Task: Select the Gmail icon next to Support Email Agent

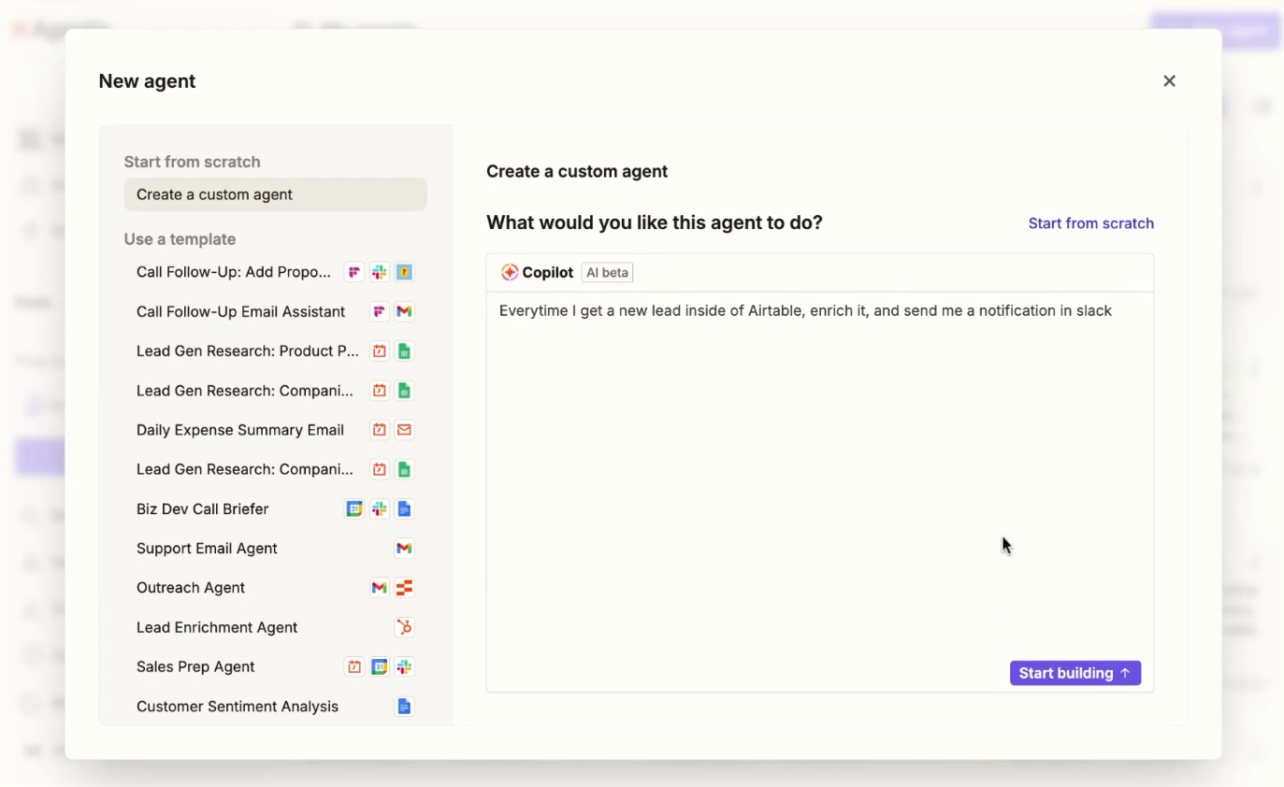Action: coord(404,548)
